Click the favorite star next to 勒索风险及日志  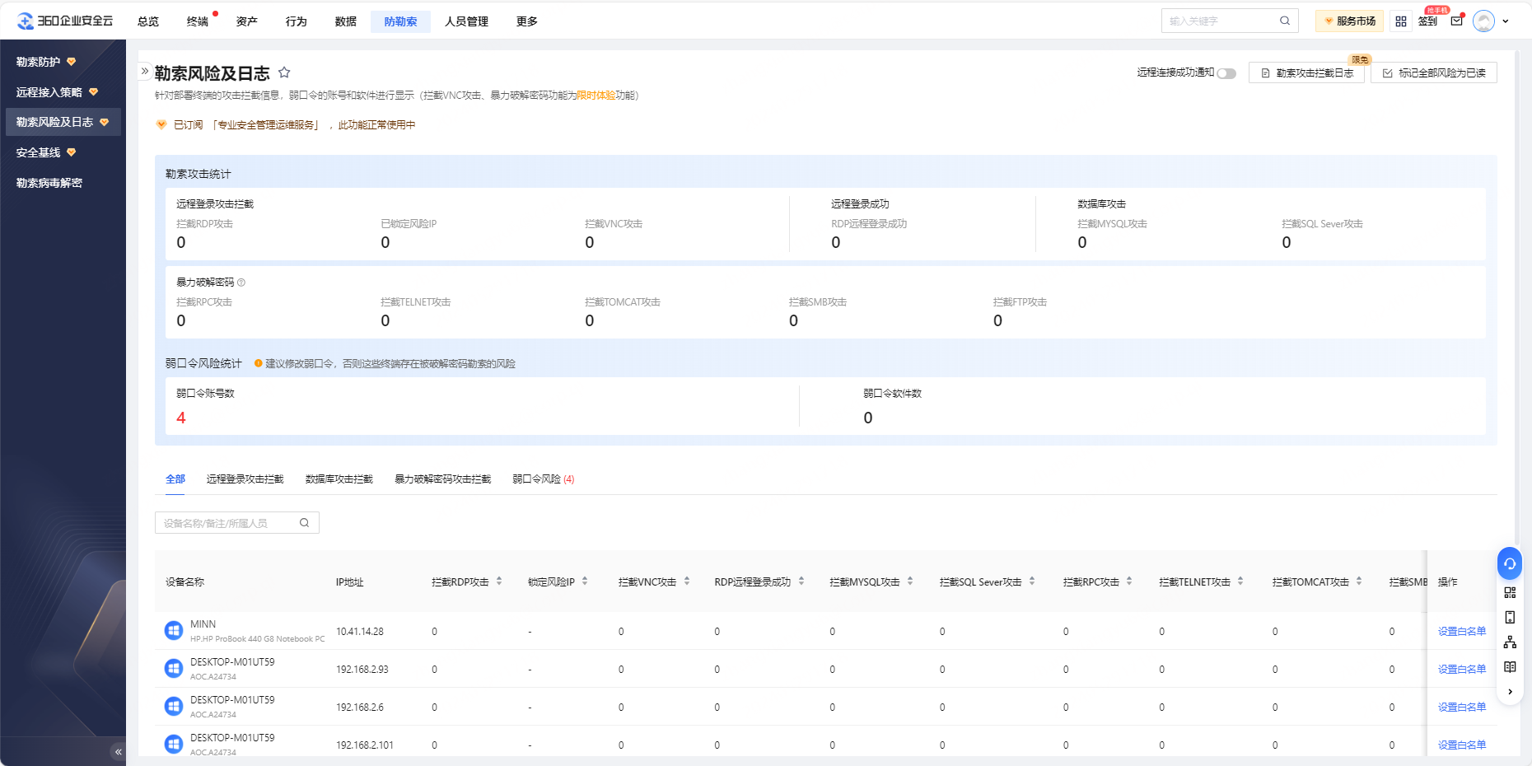click(x=284, y=72)
